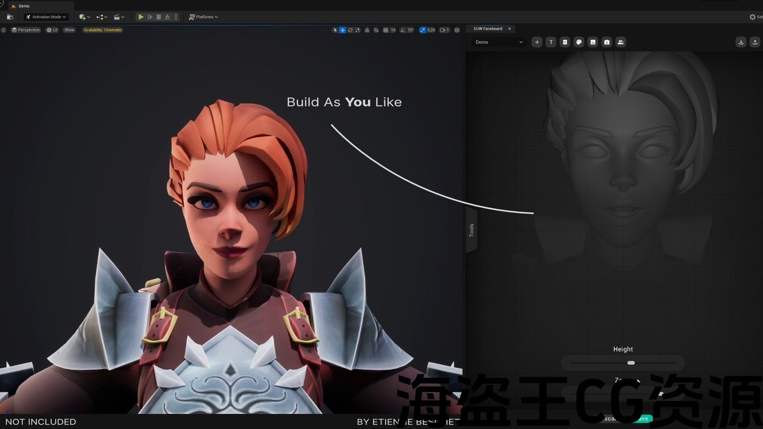Select the text tool T icon
Screen dimensions: 763x429
pos(551,42)
